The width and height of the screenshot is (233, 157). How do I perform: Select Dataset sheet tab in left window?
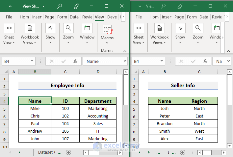pyautogui.click(x=47, y=152)
